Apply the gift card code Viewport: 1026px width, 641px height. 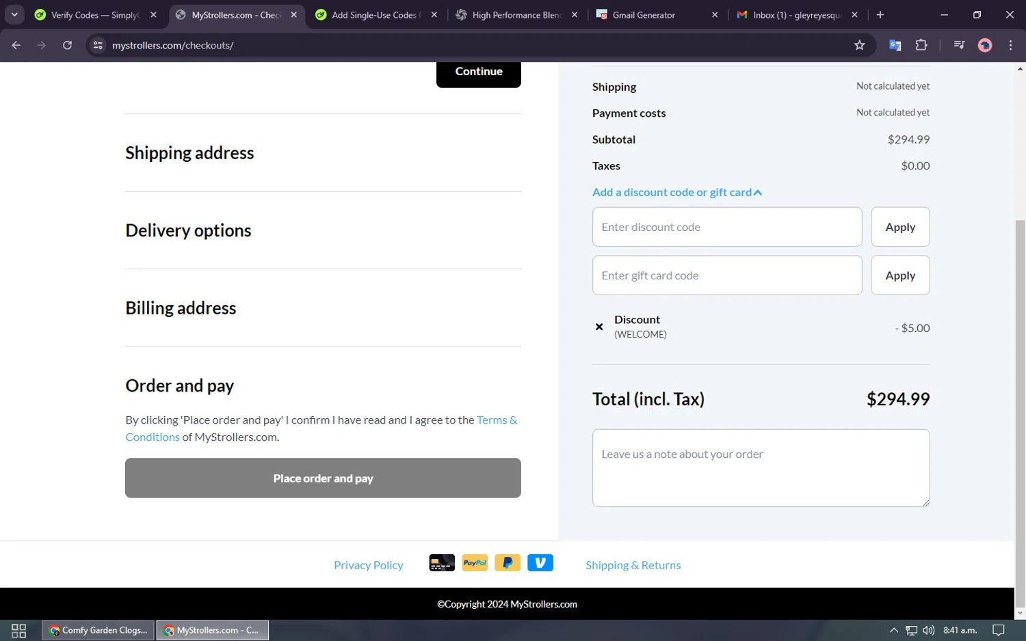click(x=900, y=275)
